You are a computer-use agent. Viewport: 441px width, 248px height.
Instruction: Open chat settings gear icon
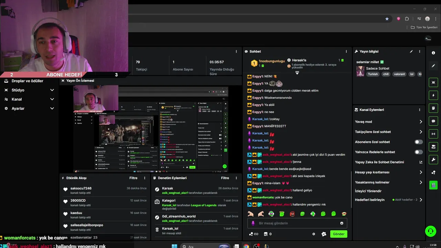pyautogui.click(x=314, y=234)
